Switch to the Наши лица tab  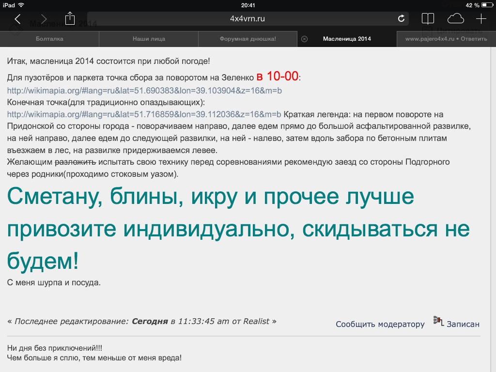[x=149, y=39]
